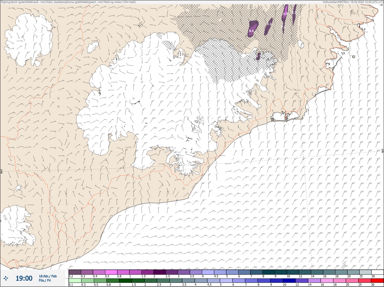Pick the bright red lower-row swatch labeled 30
This screenshot has height=287, width=384.
pyautogui.click(x=377, y=281)
